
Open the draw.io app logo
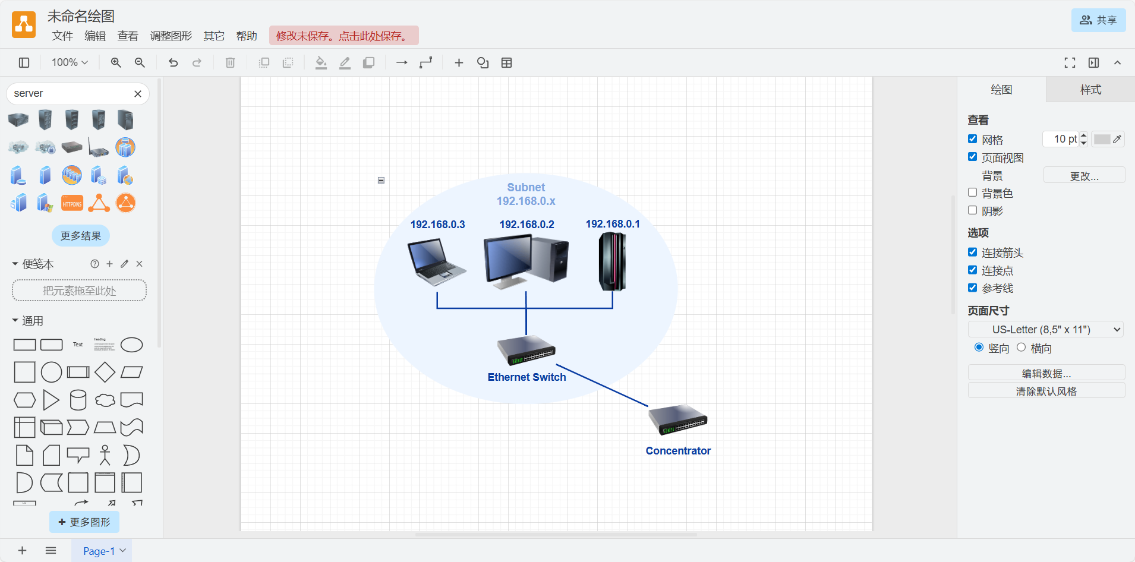(24, 24)
